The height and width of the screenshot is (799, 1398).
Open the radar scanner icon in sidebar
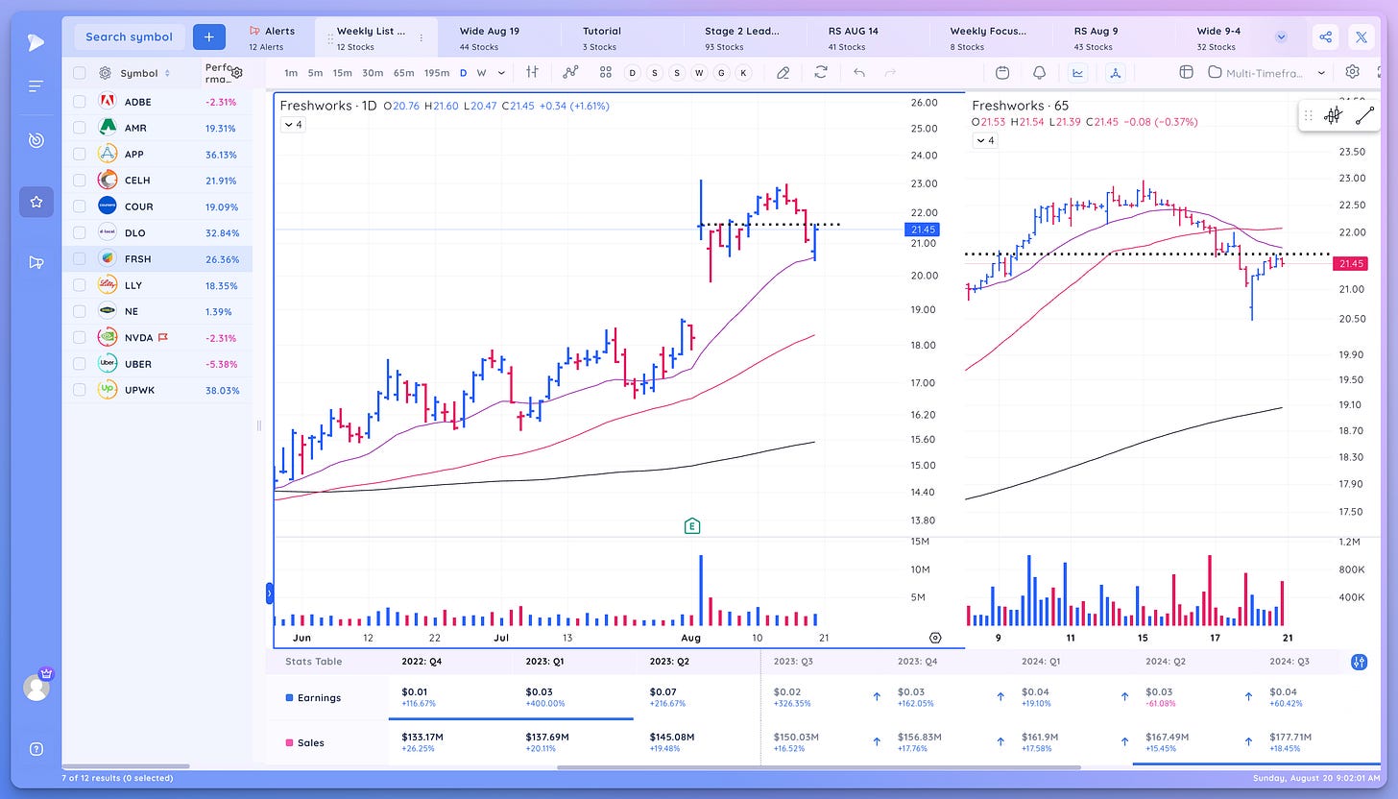pos(36,141)
